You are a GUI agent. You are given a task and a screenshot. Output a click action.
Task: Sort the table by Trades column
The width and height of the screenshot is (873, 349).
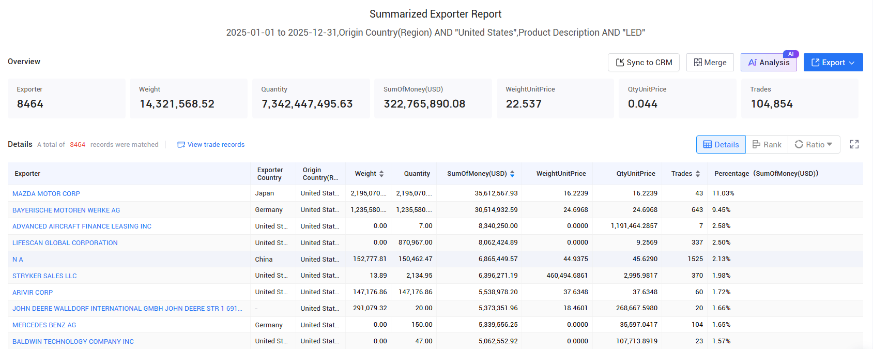(x=698, y=174)
